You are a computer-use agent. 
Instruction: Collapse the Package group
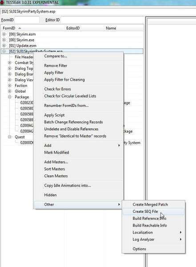pyautogui.click(x=10, y=97)
